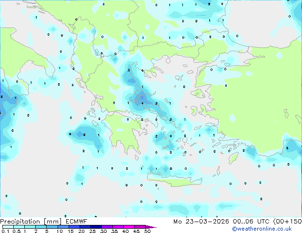This screenshot has height=233, width=302.
Task: Click the 40–45 mm magenta legend swatch
Action: [x=129, y=227]
